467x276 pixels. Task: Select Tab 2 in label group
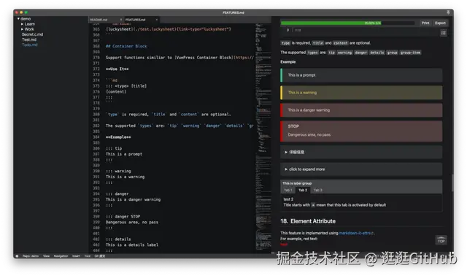(x=303, y=190)
